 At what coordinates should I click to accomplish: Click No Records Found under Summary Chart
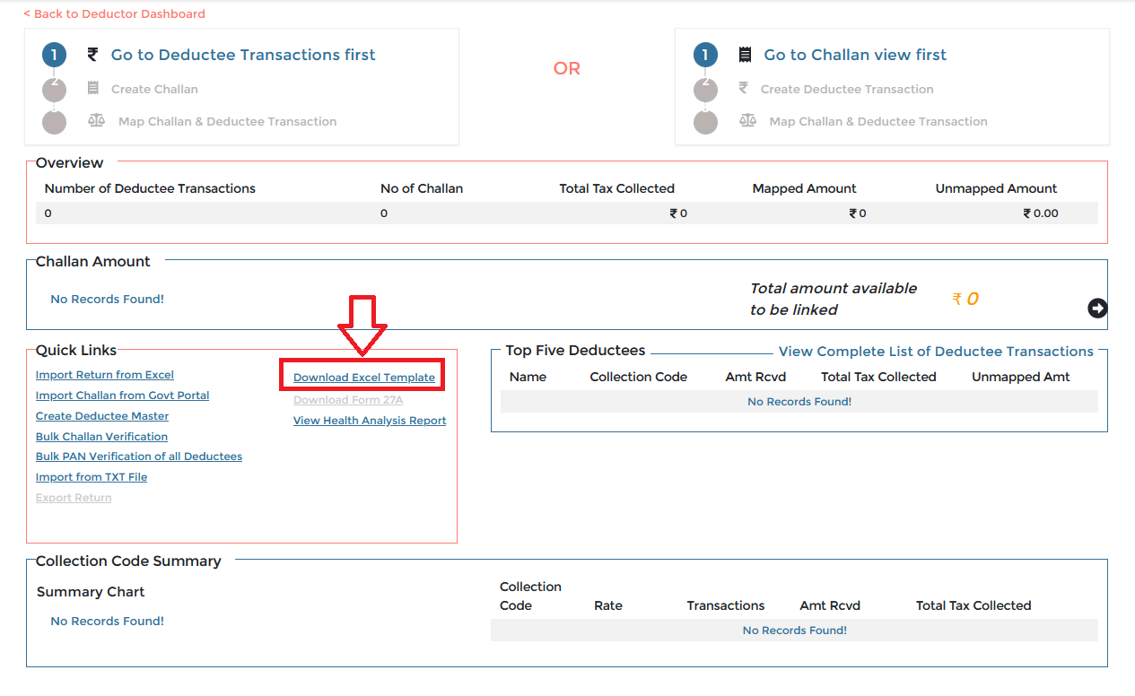point(107,621)
